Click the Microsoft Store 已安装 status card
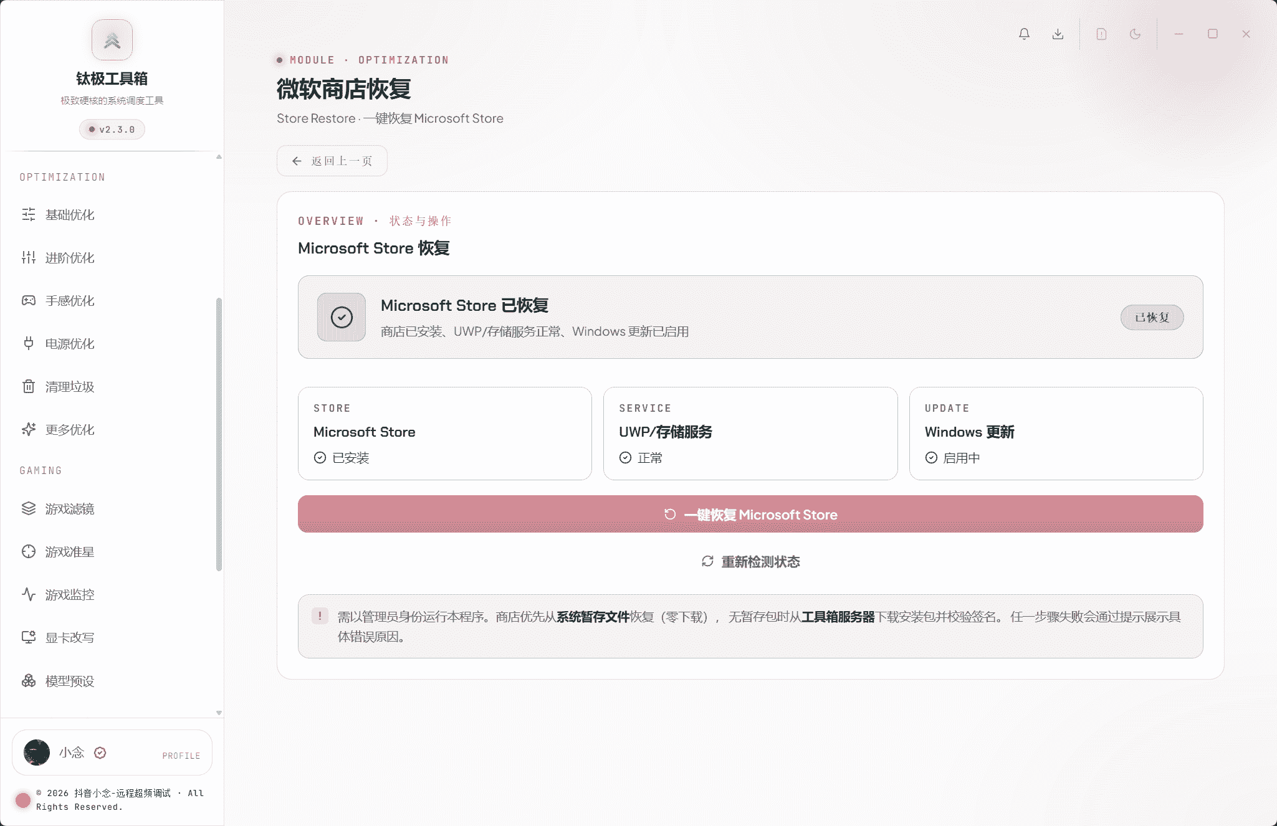Image resolution: width=1277 pixels, height=826 pixels. pyautogui.click(x=445, y=434)
